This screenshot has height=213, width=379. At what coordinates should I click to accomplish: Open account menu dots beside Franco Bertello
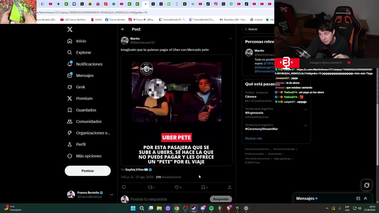click(x=112, y=195)
